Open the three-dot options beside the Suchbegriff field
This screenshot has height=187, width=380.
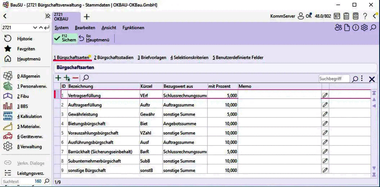point(361,79)
